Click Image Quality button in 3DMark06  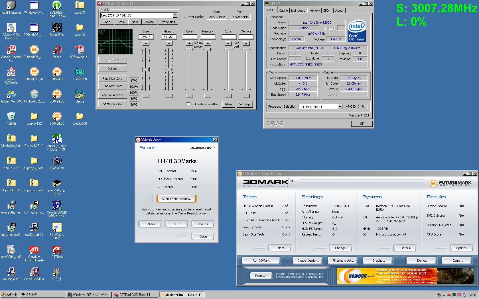coord(308,261)
